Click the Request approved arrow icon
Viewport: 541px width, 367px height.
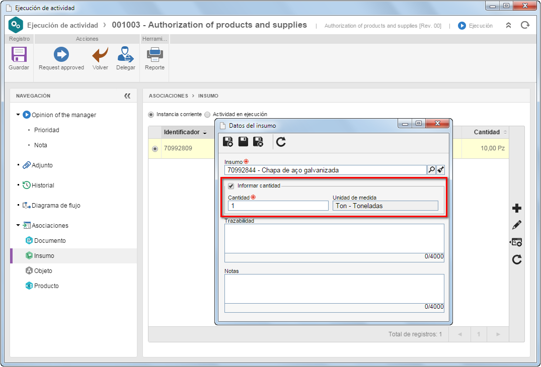click(x=61, y=54)
